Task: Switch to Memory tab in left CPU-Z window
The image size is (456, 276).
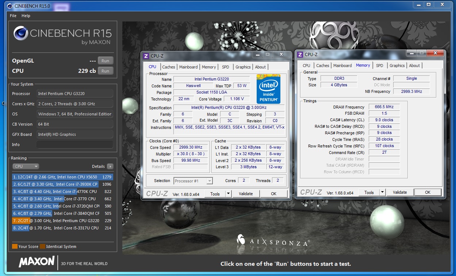Action: (x=209, y=67)
